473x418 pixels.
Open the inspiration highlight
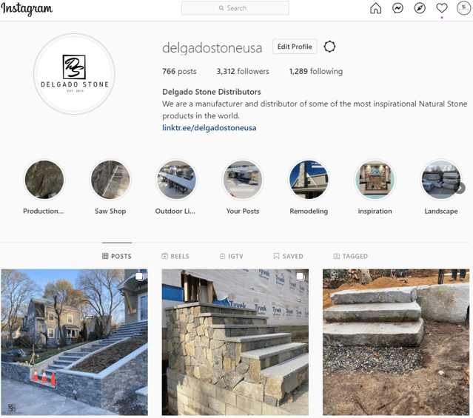click(x=375, y=180)
